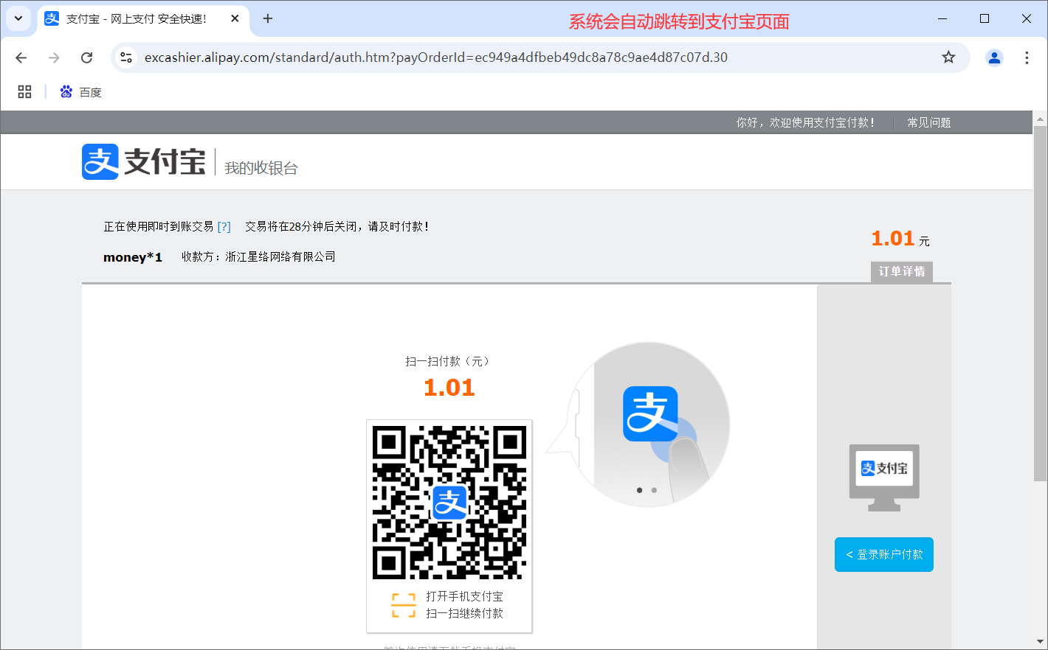Bookmark this page with star icon
The width and height of the screenshot is (1048, 650).
coord(948,57)
